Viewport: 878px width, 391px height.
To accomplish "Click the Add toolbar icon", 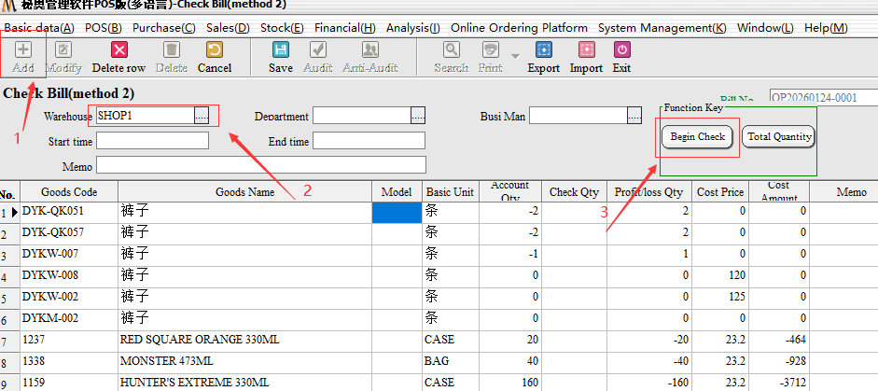I will point(23,51).
